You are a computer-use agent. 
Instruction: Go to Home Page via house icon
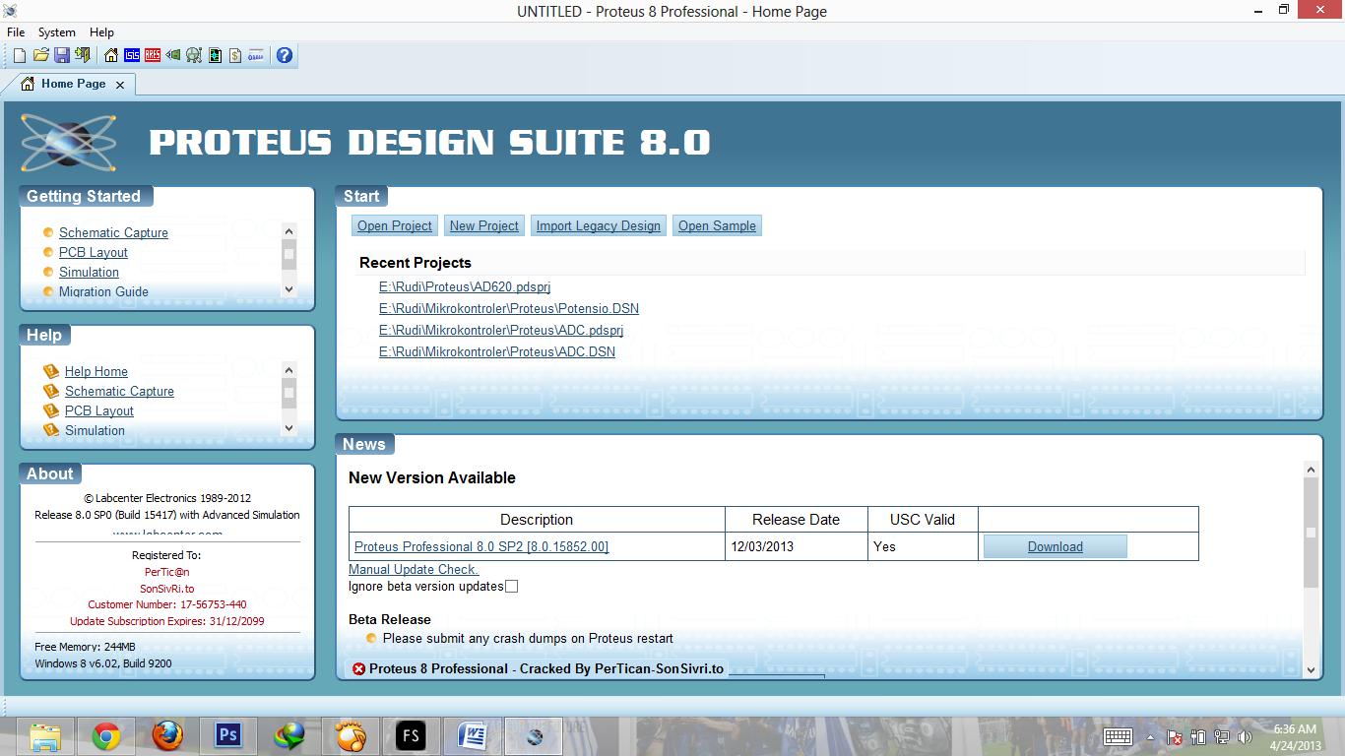111,55
